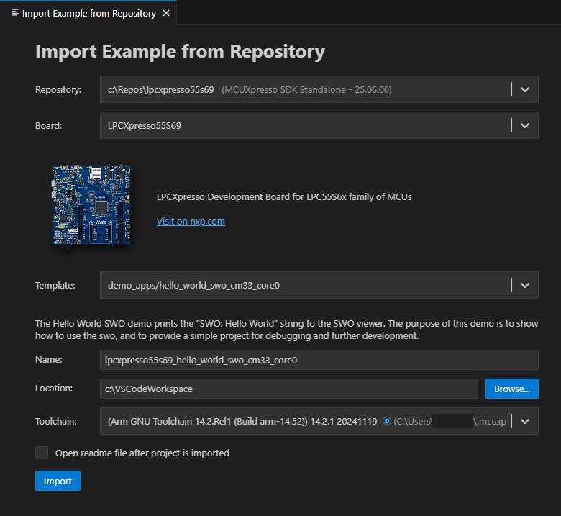Open the Repository dropdown arrow
Image resolution: width=561 pixels, height=516 pixels.
pyautogui.click(x=525, y=89)
